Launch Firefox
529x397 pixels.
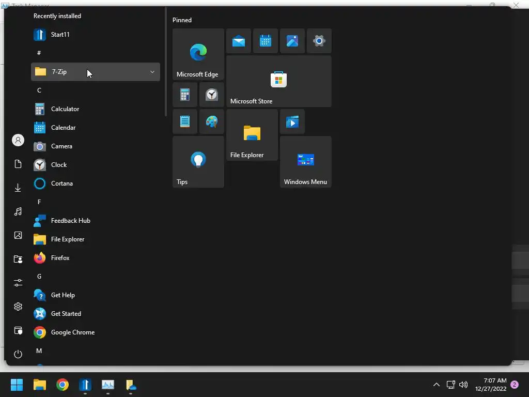[96, 258]
